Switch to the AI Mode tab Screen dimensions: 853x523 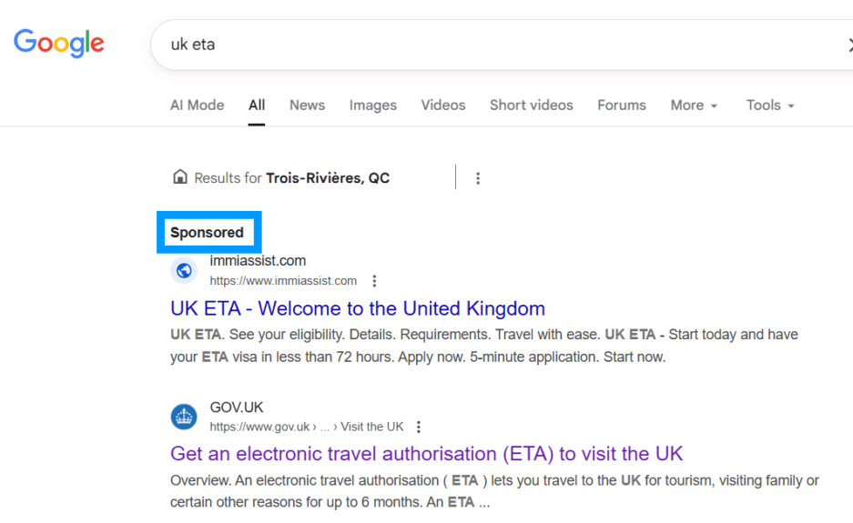point(197,105)
